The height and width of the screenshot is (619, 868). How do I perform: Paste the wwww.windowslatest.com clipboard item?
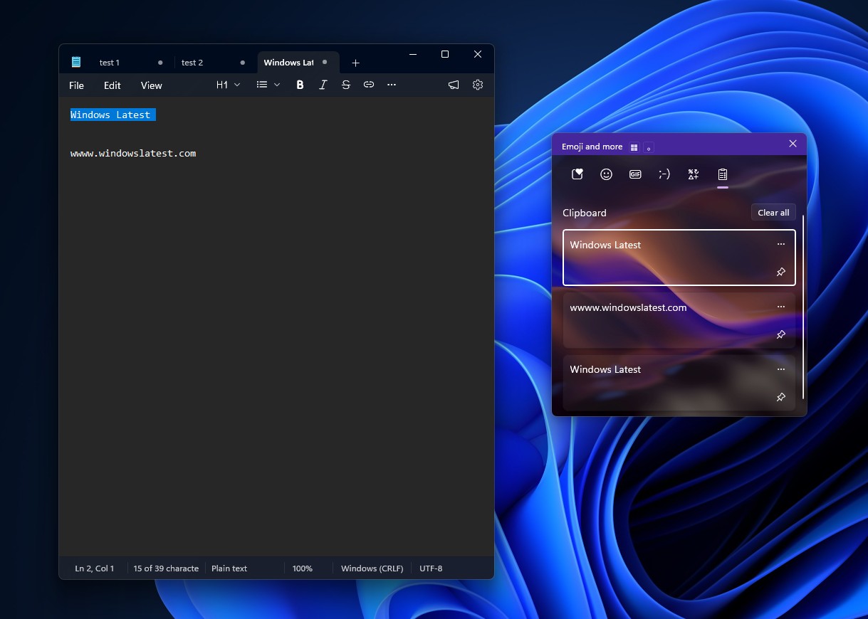(x=679, y=320)
